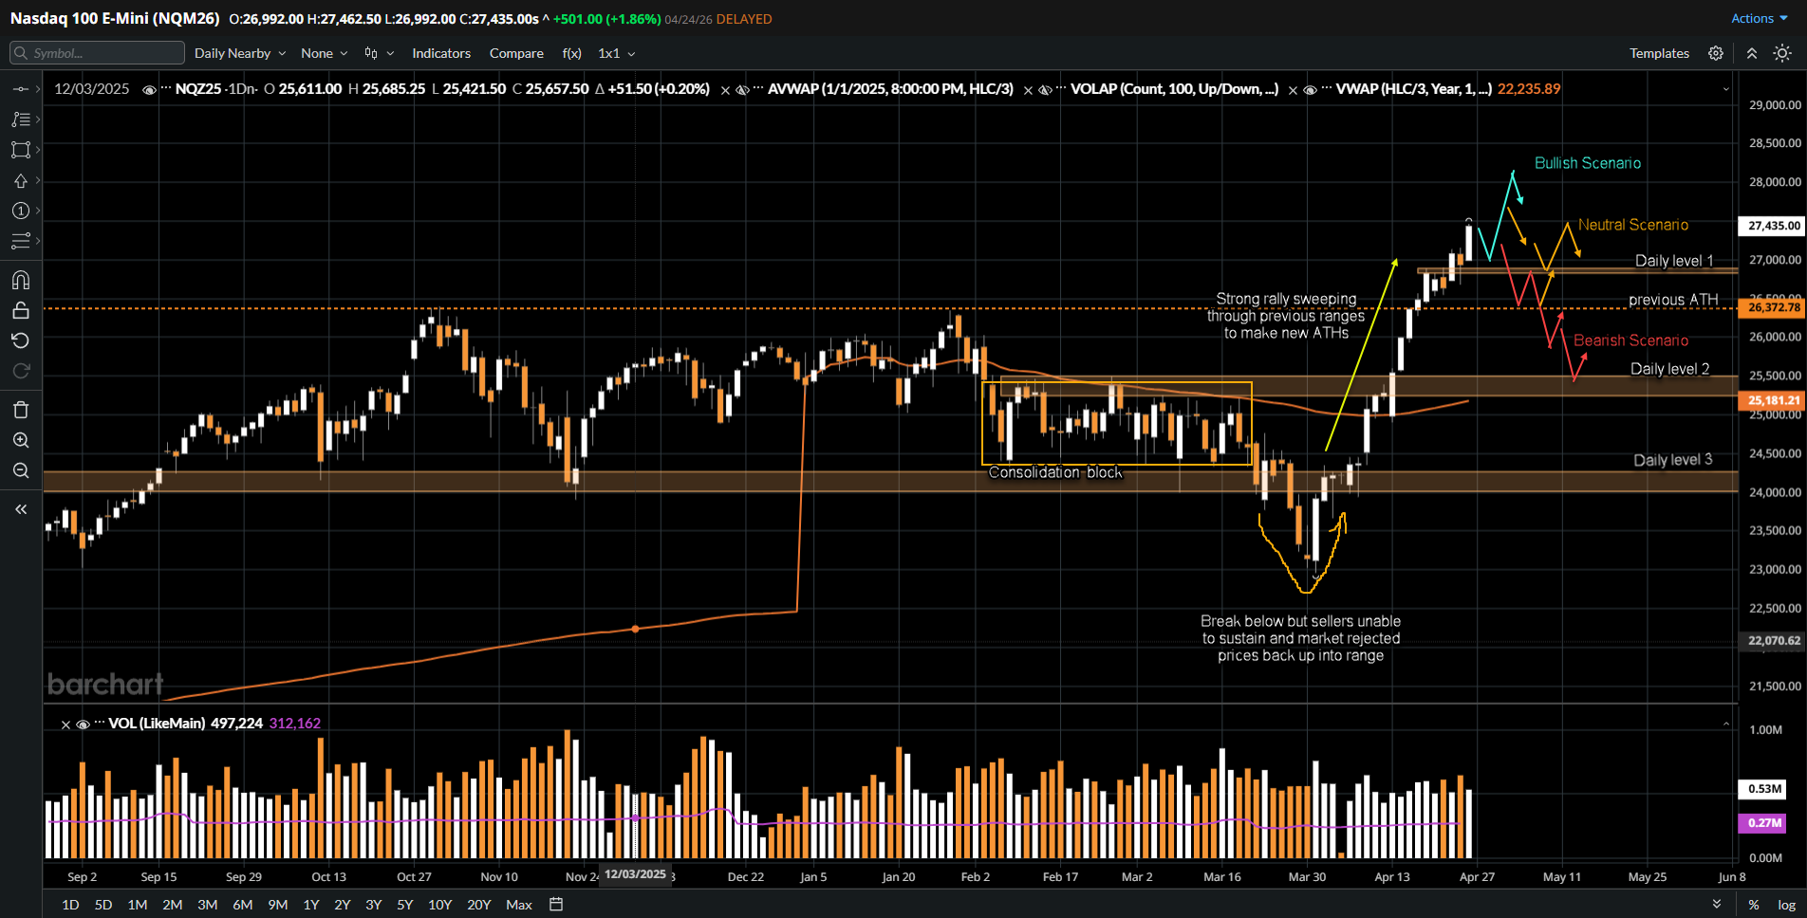
Task: Open chart settings gear icon
Action: (1716, 53)
